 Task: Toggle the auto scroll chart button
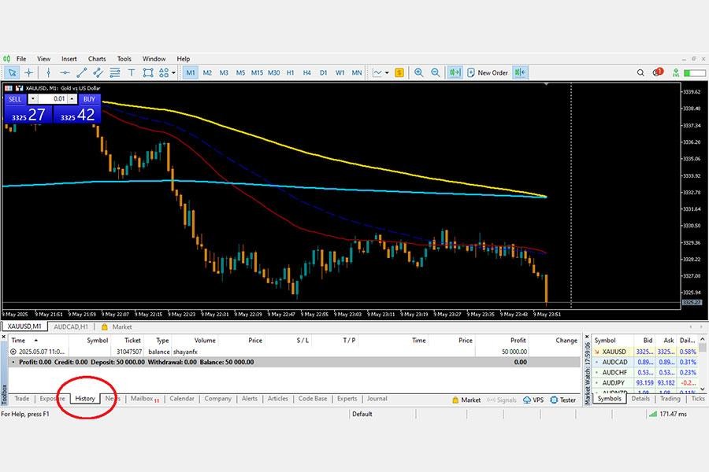[x=455, y=72]
